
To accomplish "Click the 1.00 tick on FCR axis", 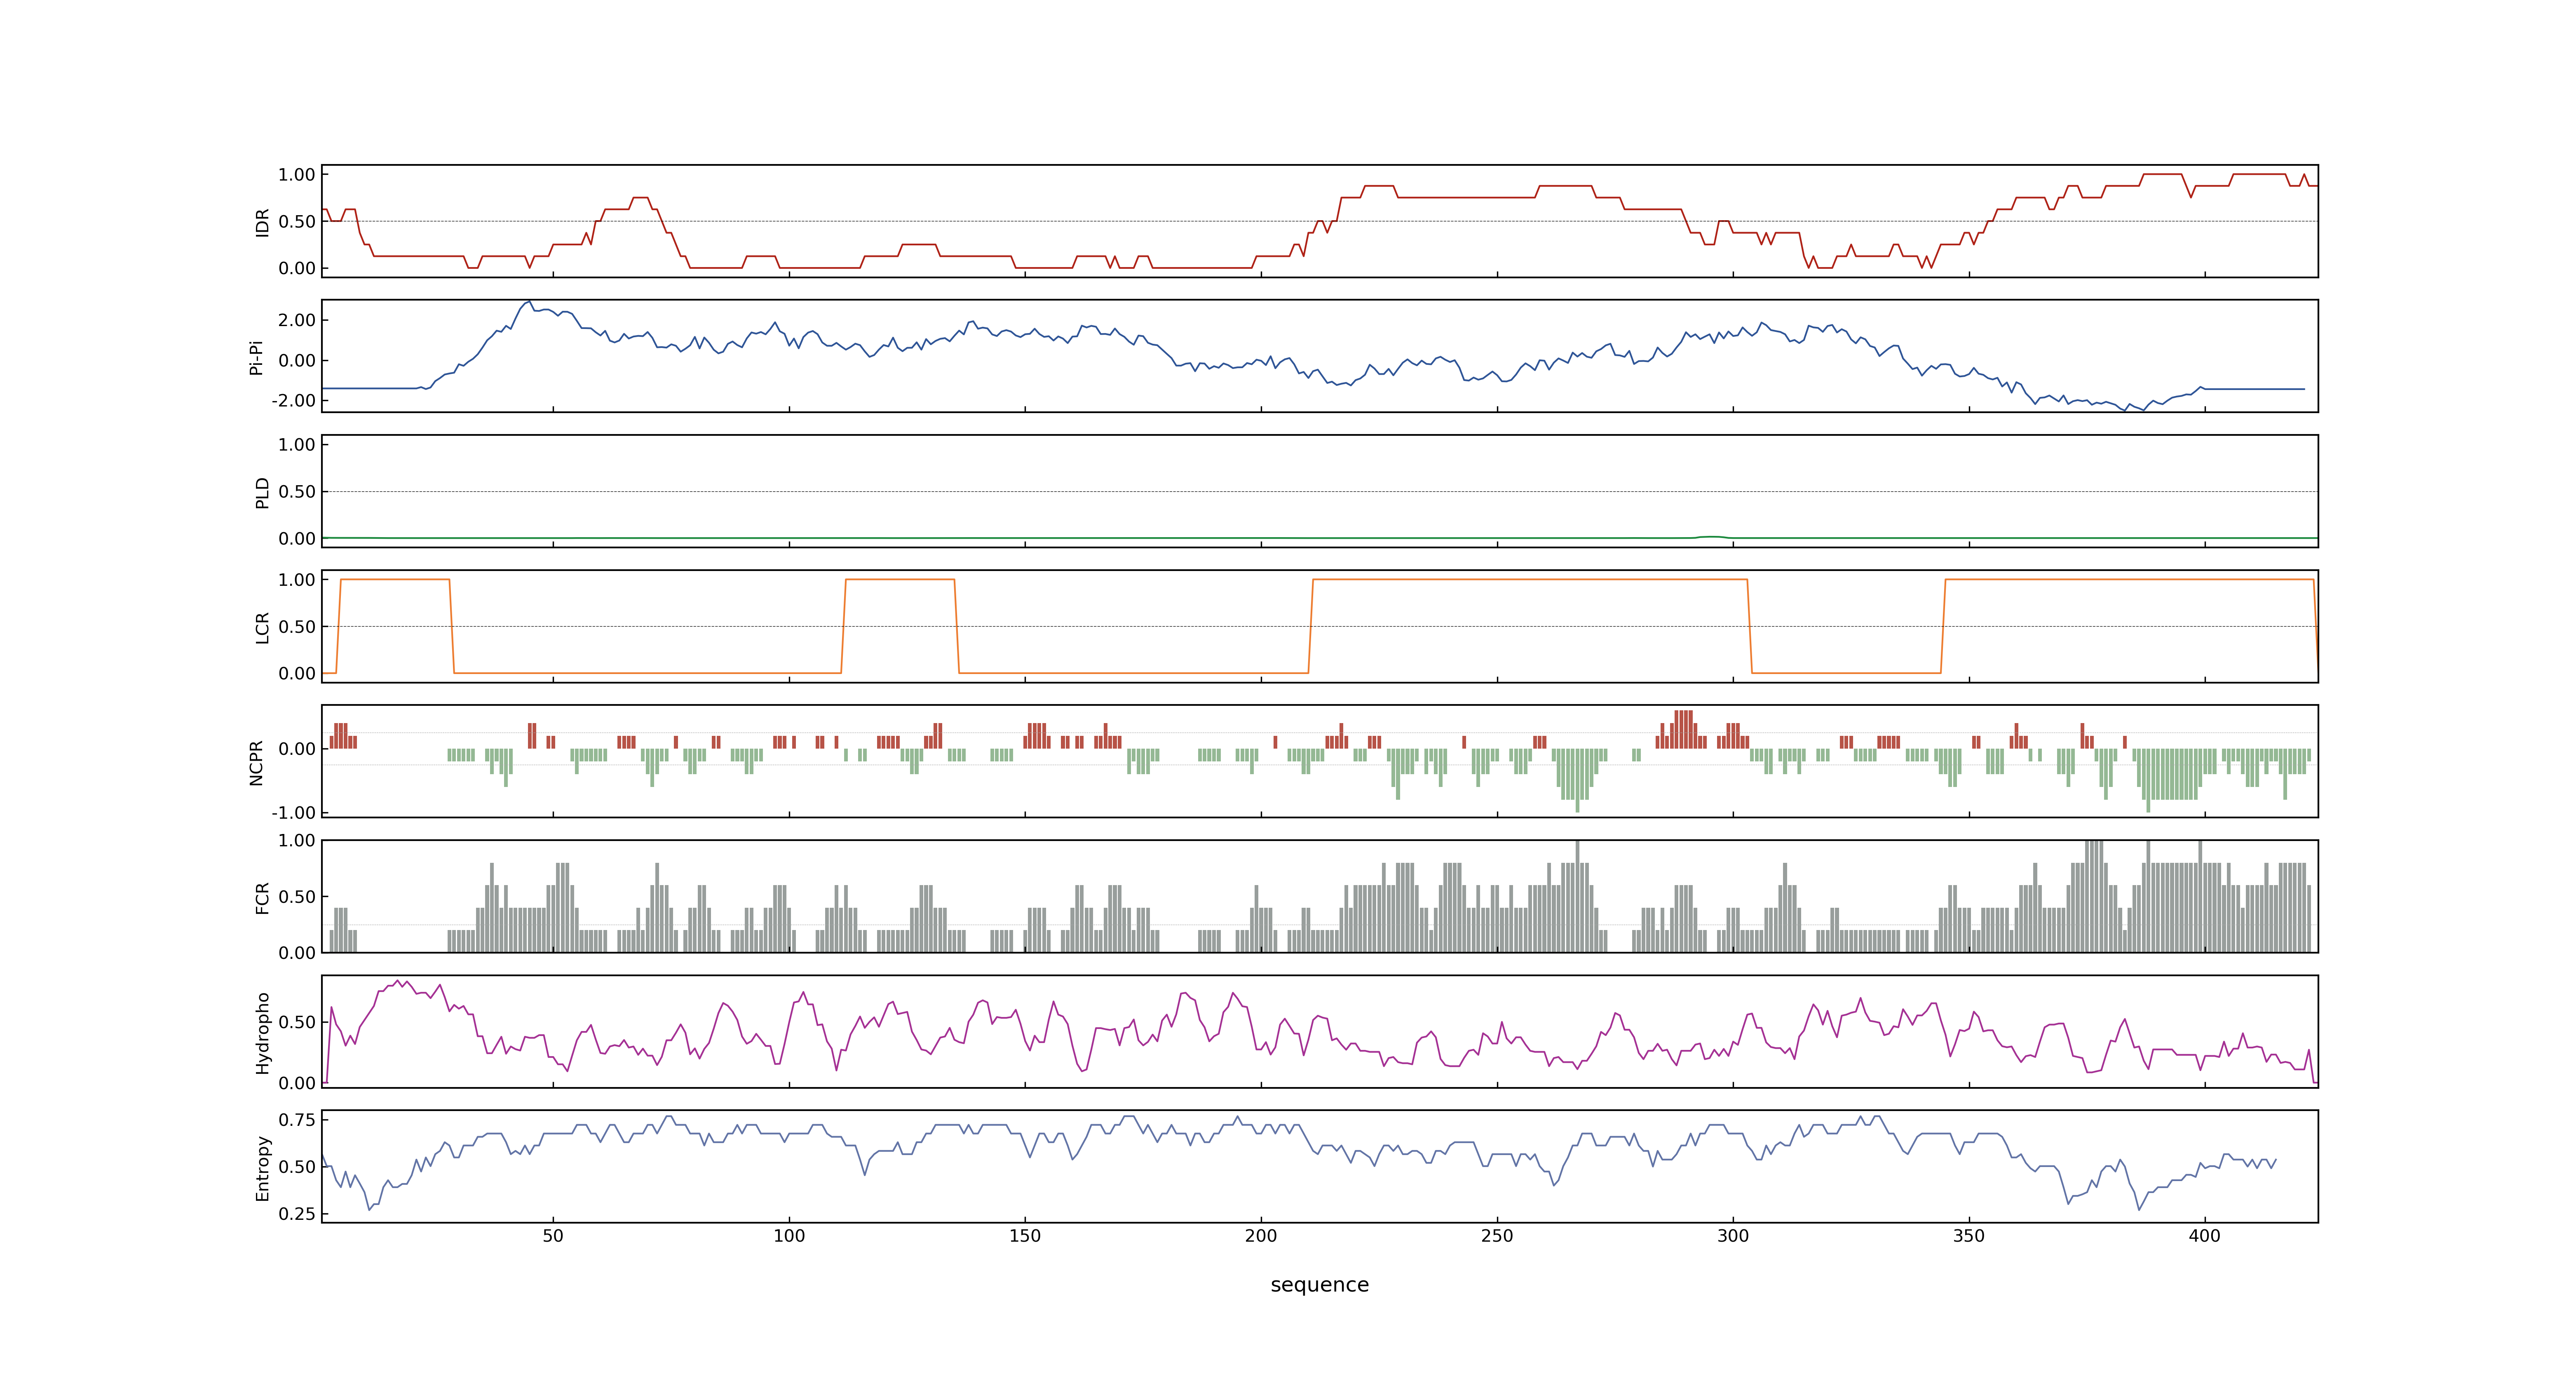I will [297, 840].
